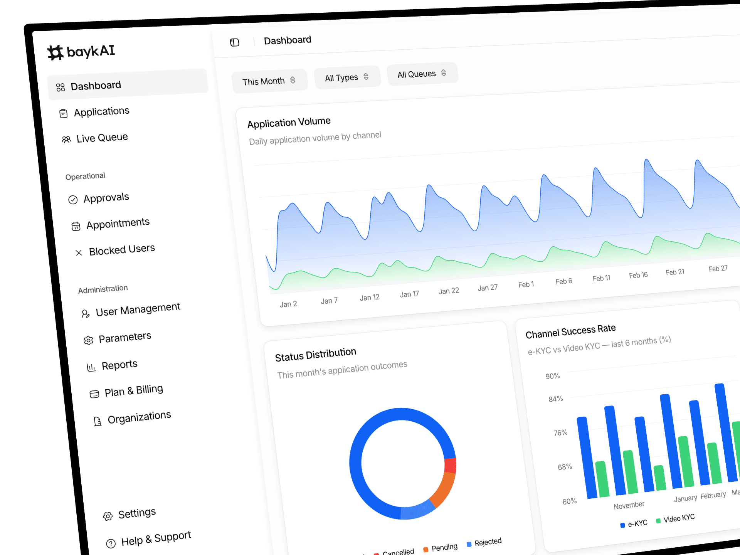This screenshot has height=555, width=740.
Task: Click the Blocked Users X icon
Action: tap(79, 253)
